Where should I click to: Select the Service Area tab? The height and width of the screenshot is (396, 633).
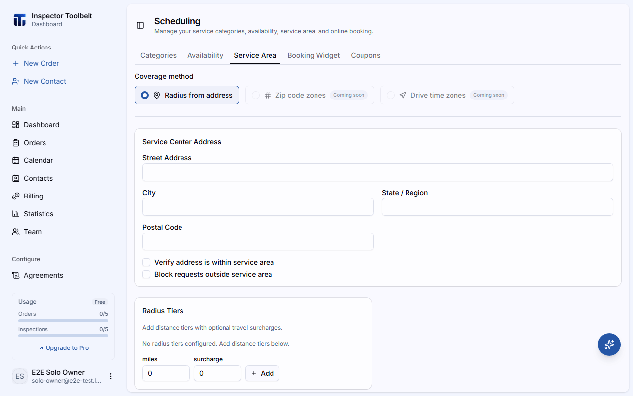click(255, 55)
